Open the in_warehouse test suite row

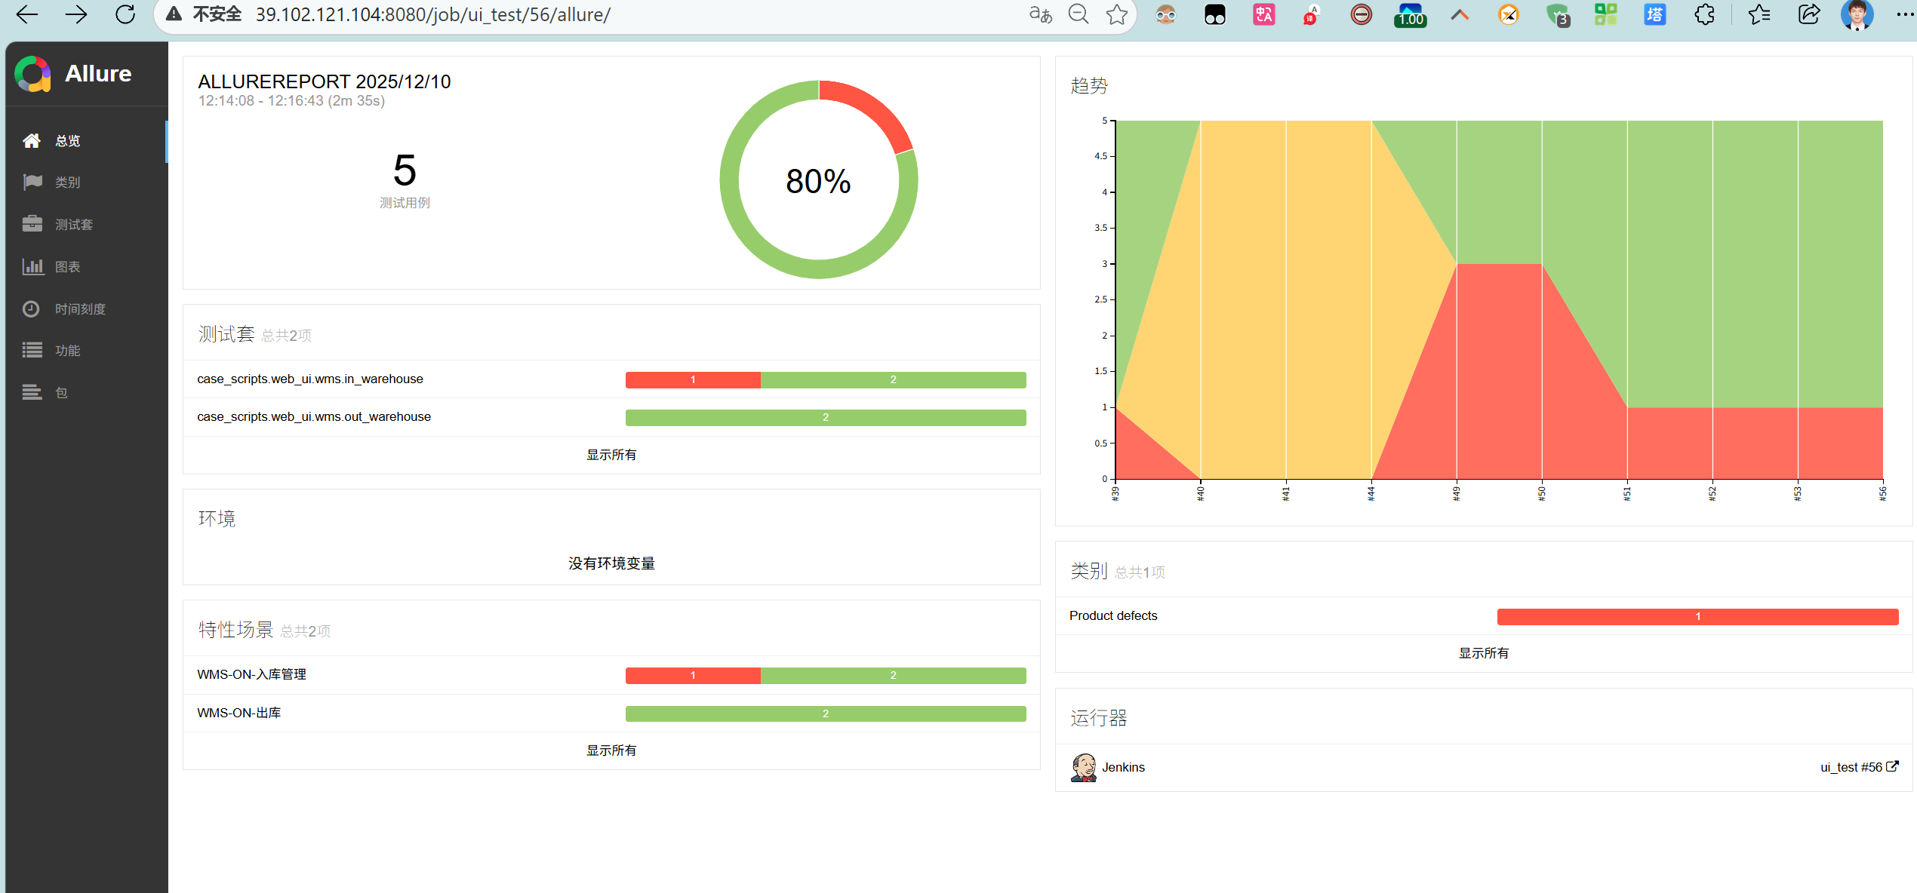[310, 379]
